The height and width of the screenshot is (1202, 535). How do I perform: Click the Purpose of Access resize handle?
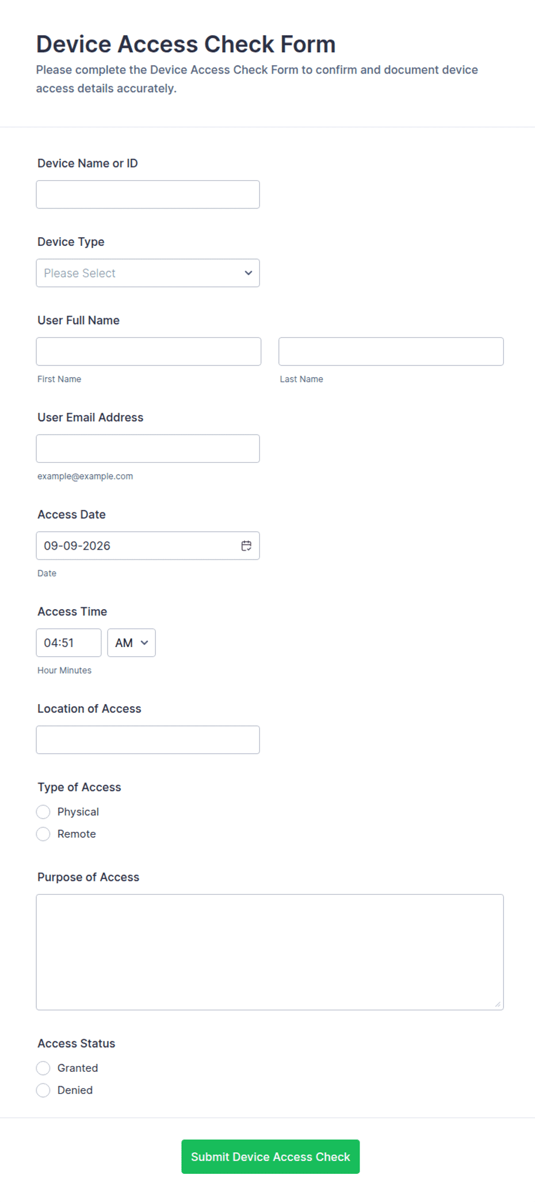[498, 1004]
